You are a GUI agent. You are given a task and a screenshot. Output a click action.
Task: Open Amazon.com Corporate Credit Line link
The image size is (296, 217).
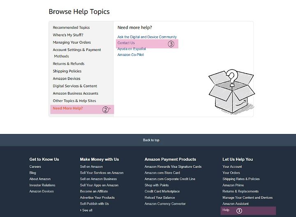170,179
